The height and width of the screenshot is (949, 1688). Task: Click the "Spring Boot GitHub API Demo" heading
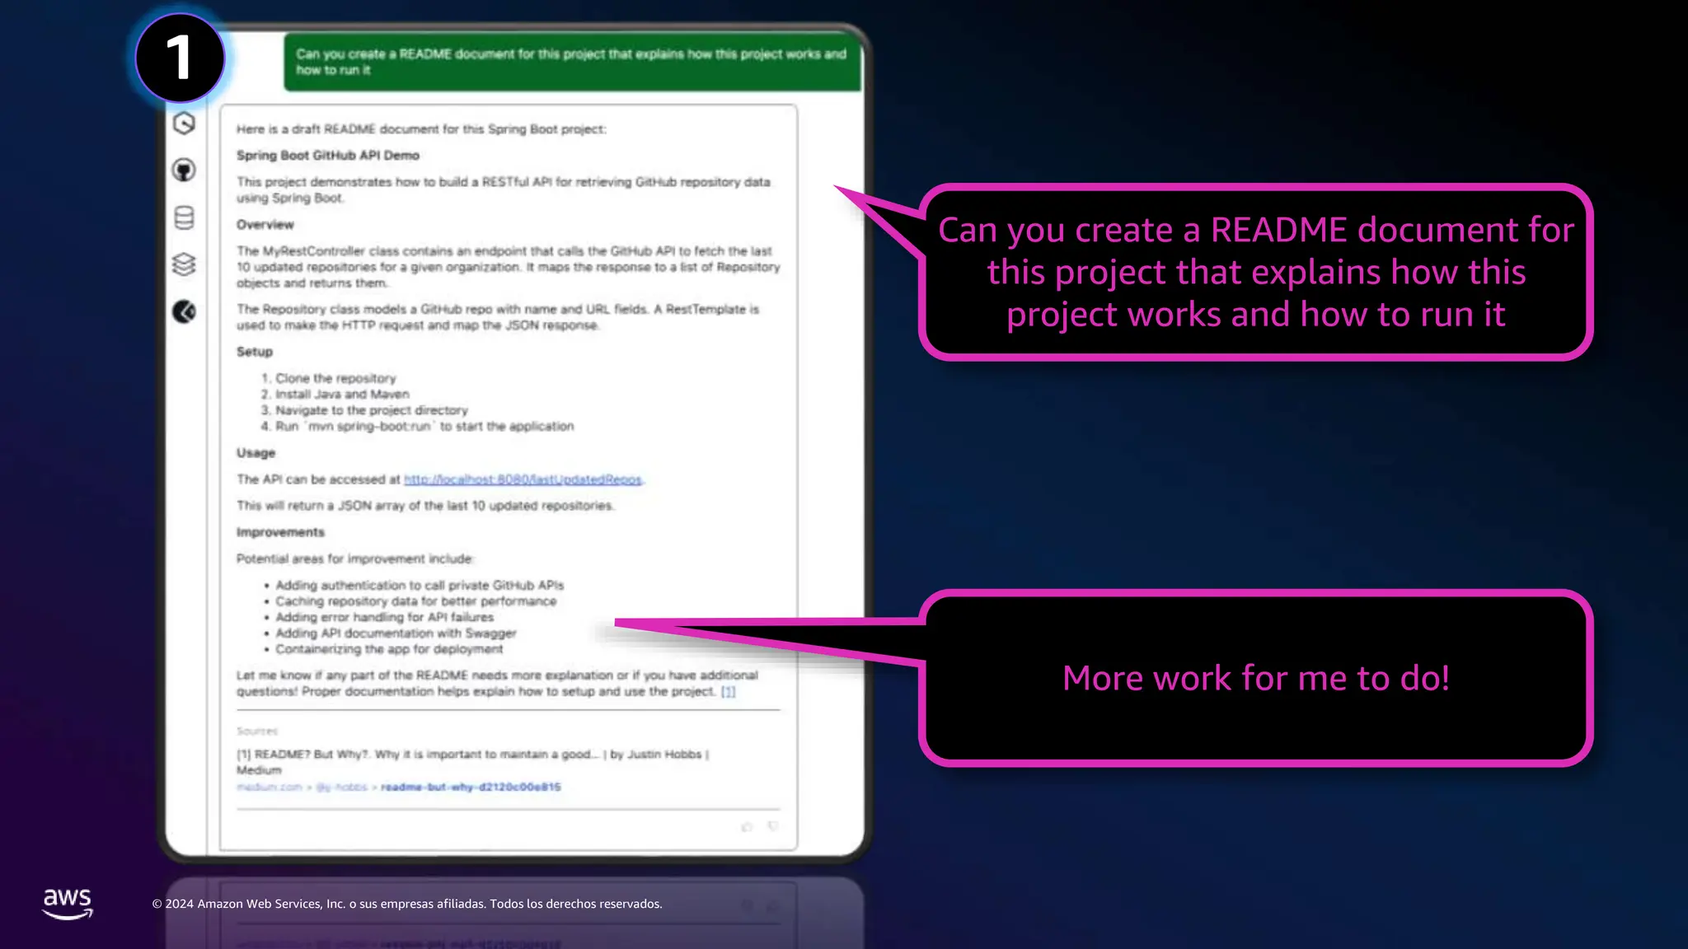click(328, 155)
